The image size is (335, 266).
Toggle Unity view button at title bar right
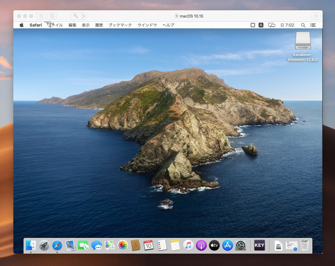(x=316, y=16)
